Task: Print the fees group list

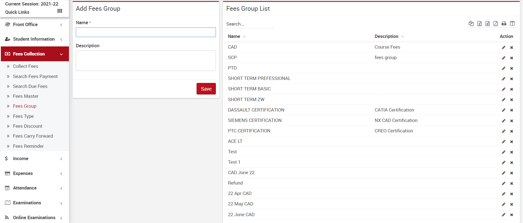Action: 504,24
